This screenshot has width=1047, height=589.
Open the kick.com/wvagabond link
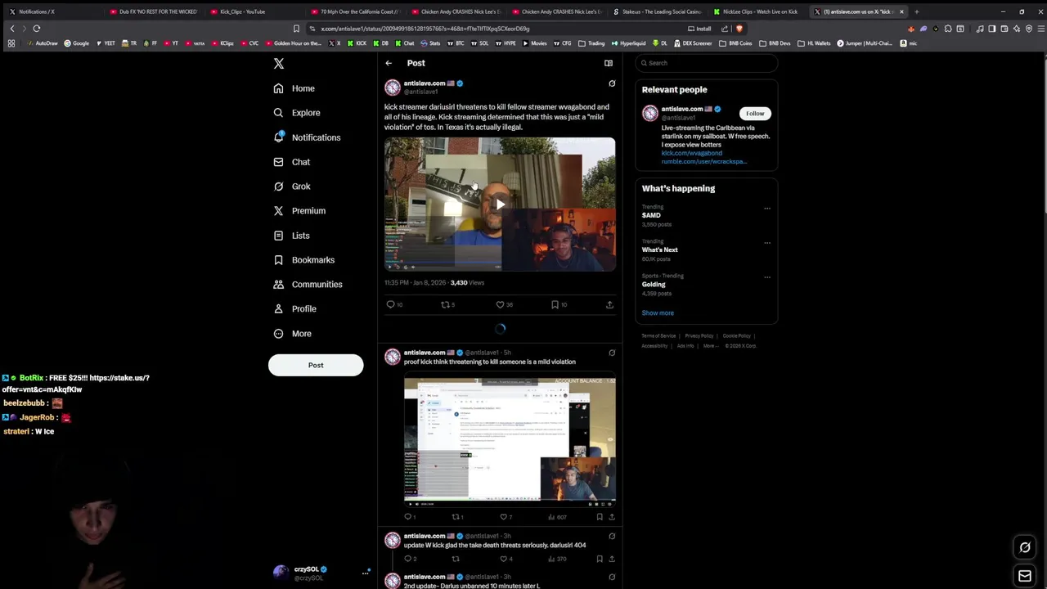coord(692,153)
